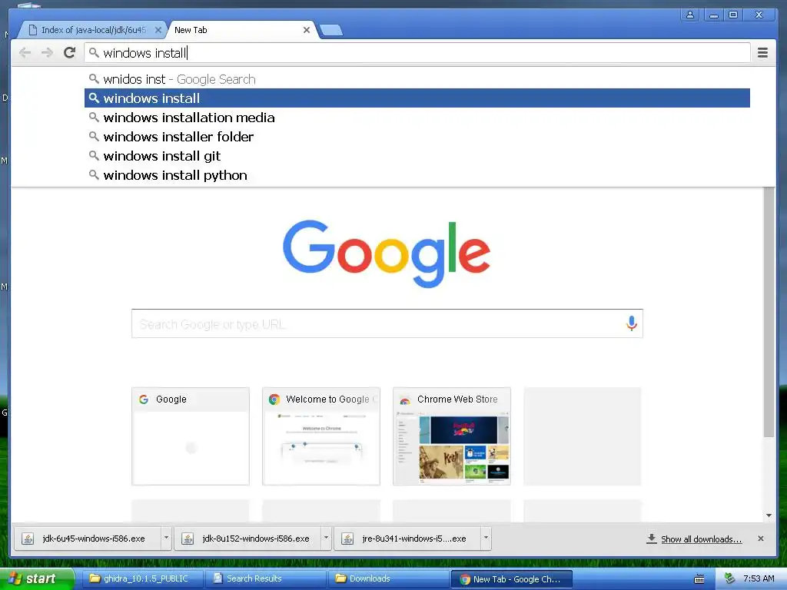Screen dimensions: 787x590
Task: Click the page vertical scrollbar
Action: click(x=769, y=312)
